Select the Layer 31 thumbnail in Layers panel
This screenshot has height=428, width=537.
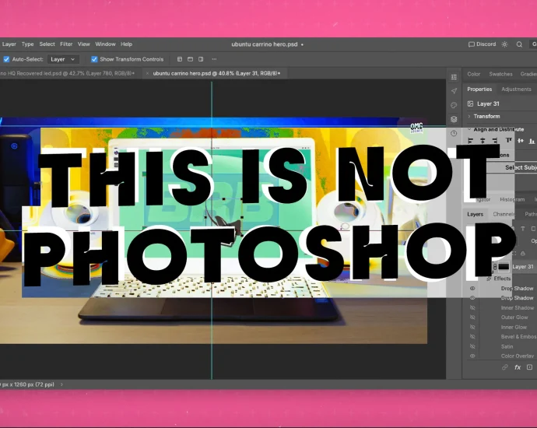pos(504,266)
